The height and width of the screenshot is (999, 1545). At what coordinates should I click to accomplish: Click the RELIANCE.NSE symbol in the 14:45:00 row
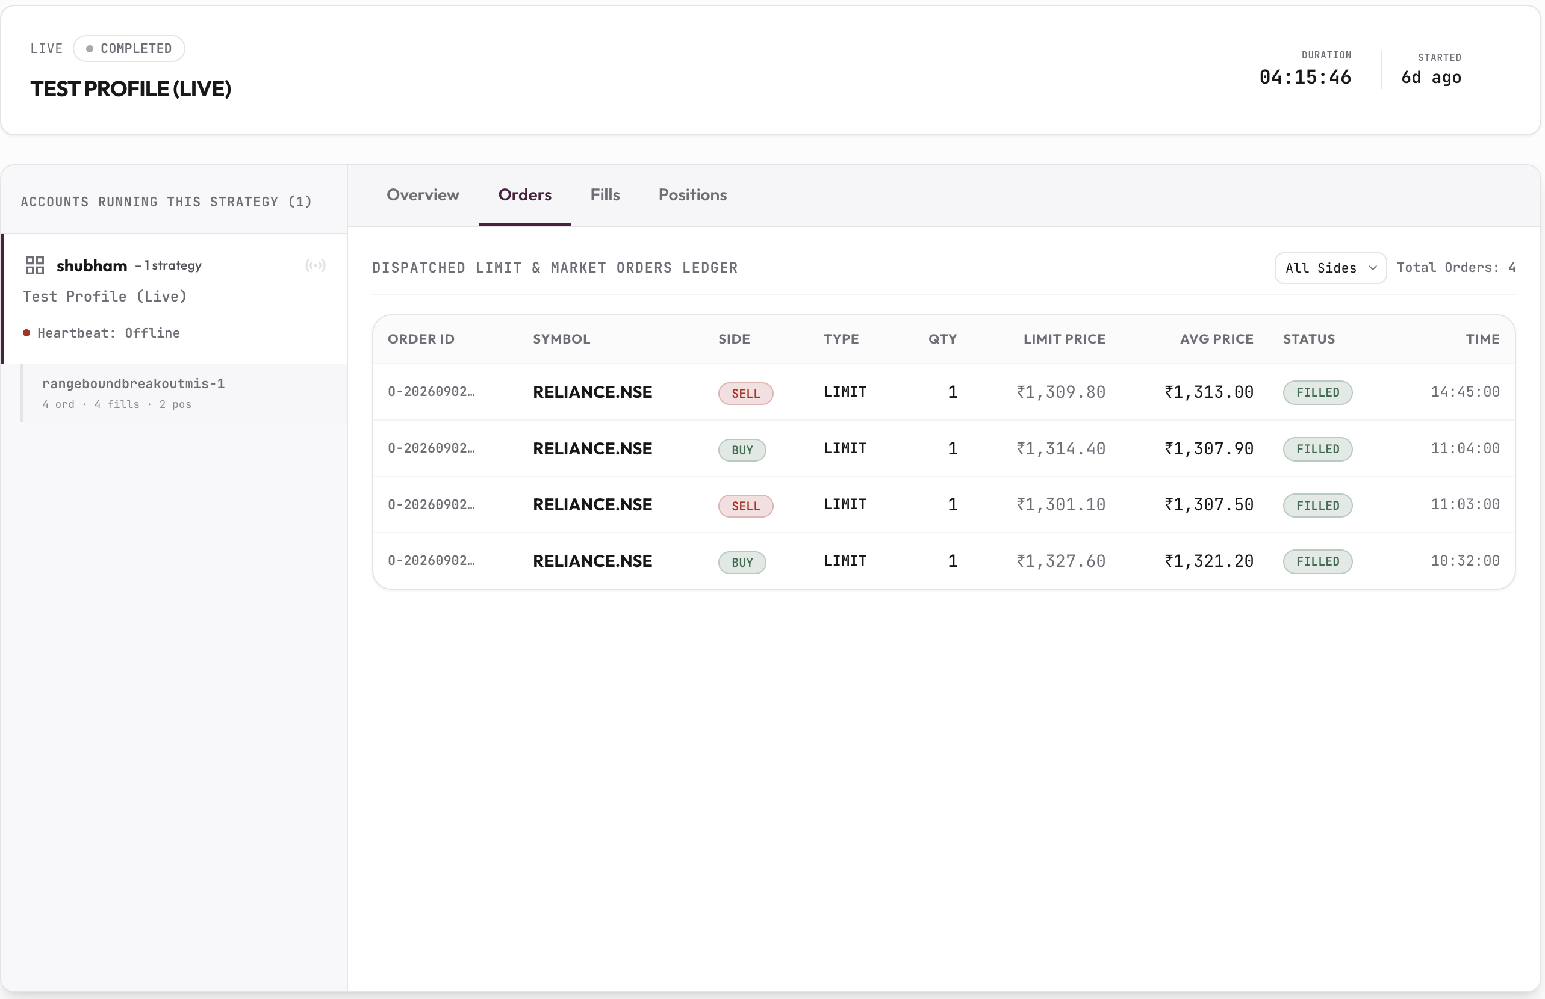click(592, 392)
